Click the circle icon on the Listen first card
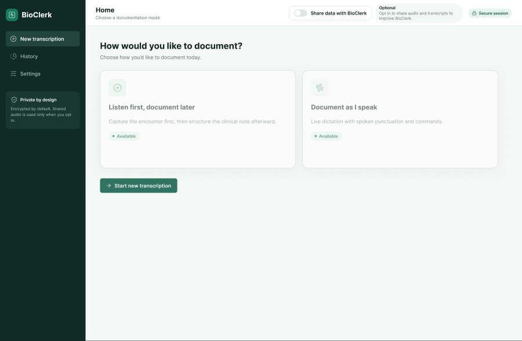Viewport: 522px width, 341px height. coord(117,88)
